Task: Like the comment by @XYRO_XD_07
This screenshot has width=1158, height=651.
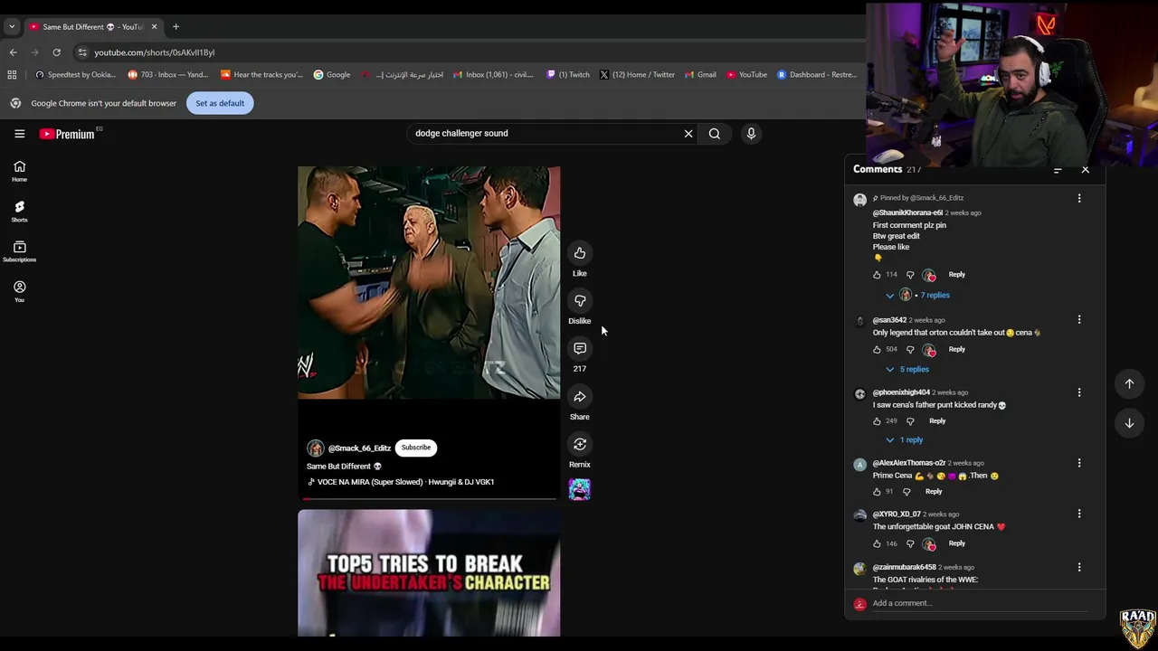Action: [877, 543]
